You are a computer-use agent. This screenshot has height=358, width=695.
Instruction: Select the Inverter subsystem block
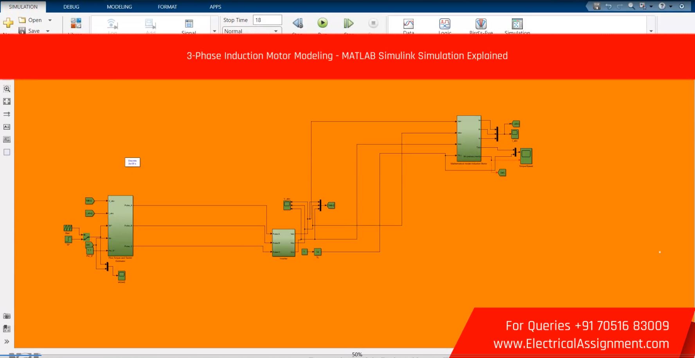click(284, 243)
